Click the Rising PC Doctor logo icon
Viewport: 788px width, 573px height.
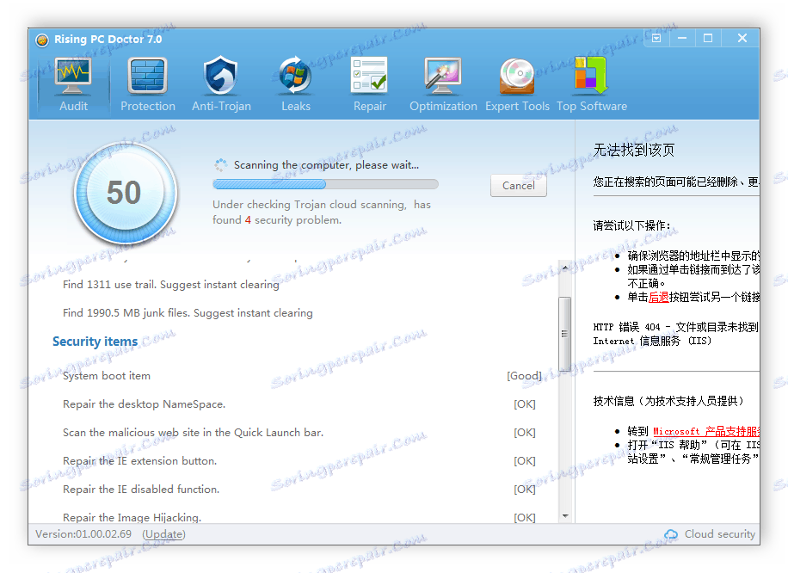pos(42,40)
